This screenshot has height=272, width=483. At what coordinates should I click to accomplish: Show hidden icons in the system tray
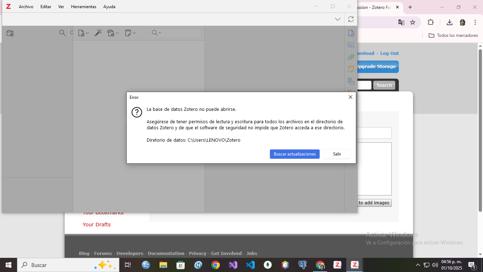(x=418, y=265)
